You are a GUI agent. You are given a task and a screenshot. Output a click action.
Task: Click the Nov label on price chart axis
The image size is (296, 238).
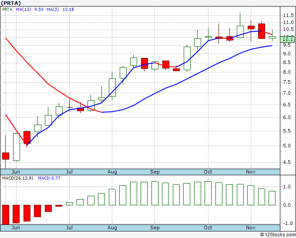coord(251,172)
